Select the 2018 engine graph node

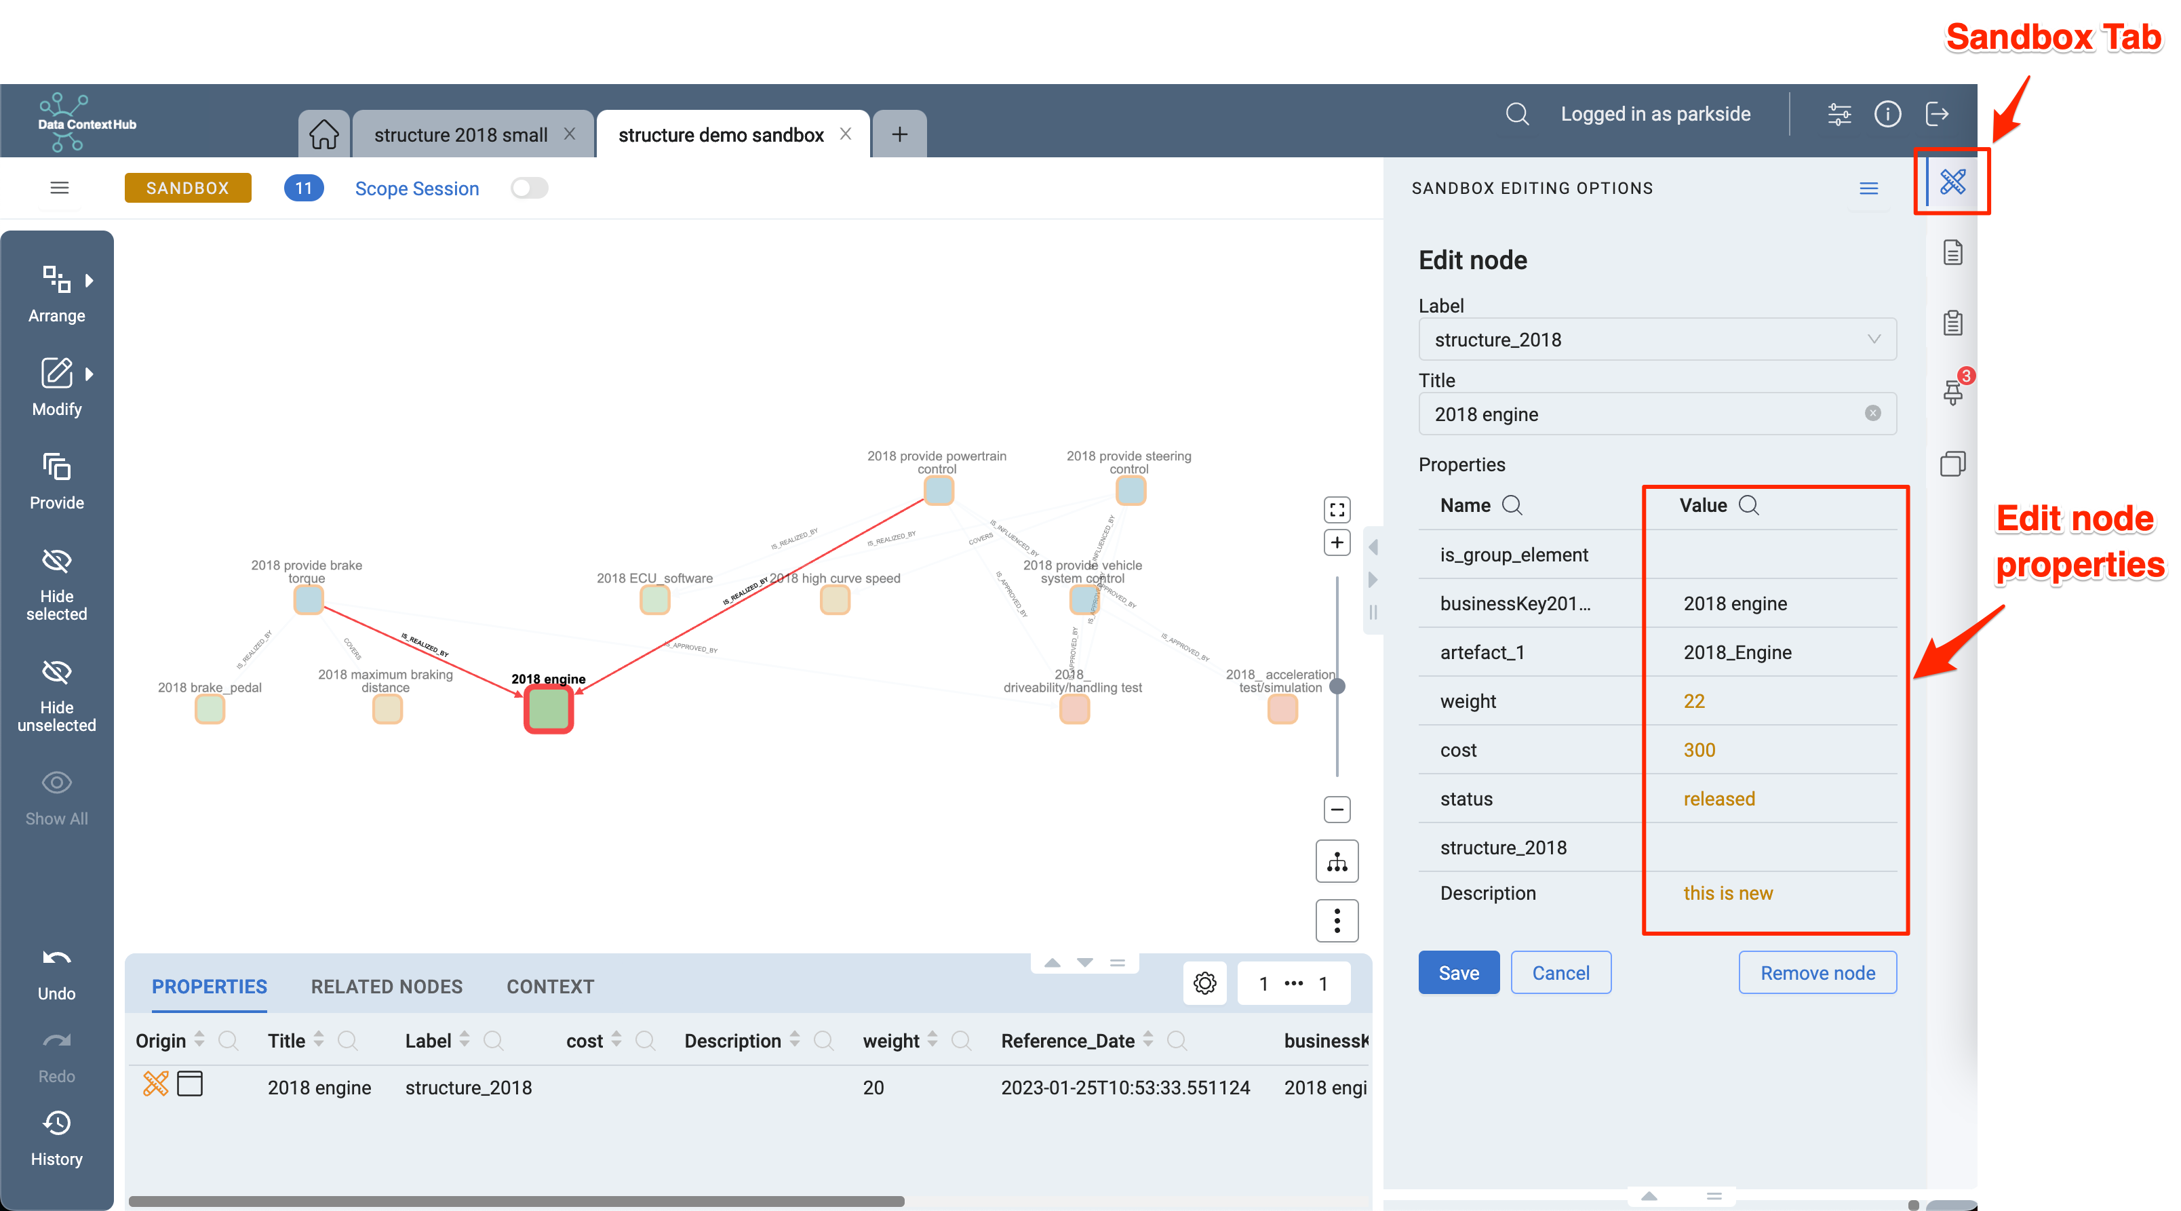[x=549, y=709]
